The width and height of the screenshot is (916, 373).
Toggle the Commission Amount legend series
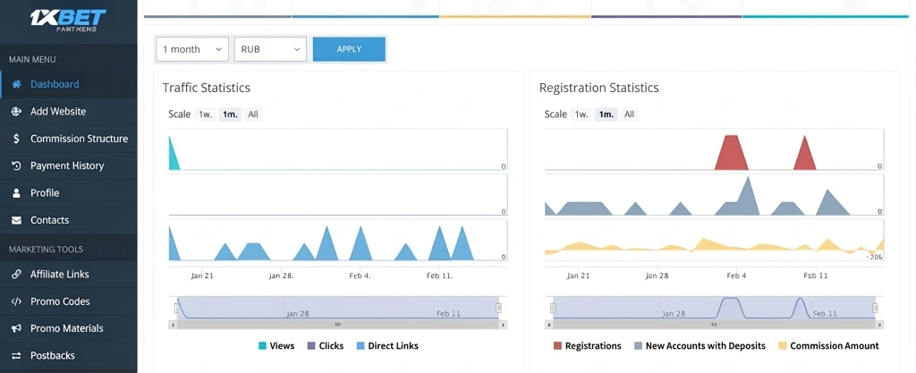(828, 345)
